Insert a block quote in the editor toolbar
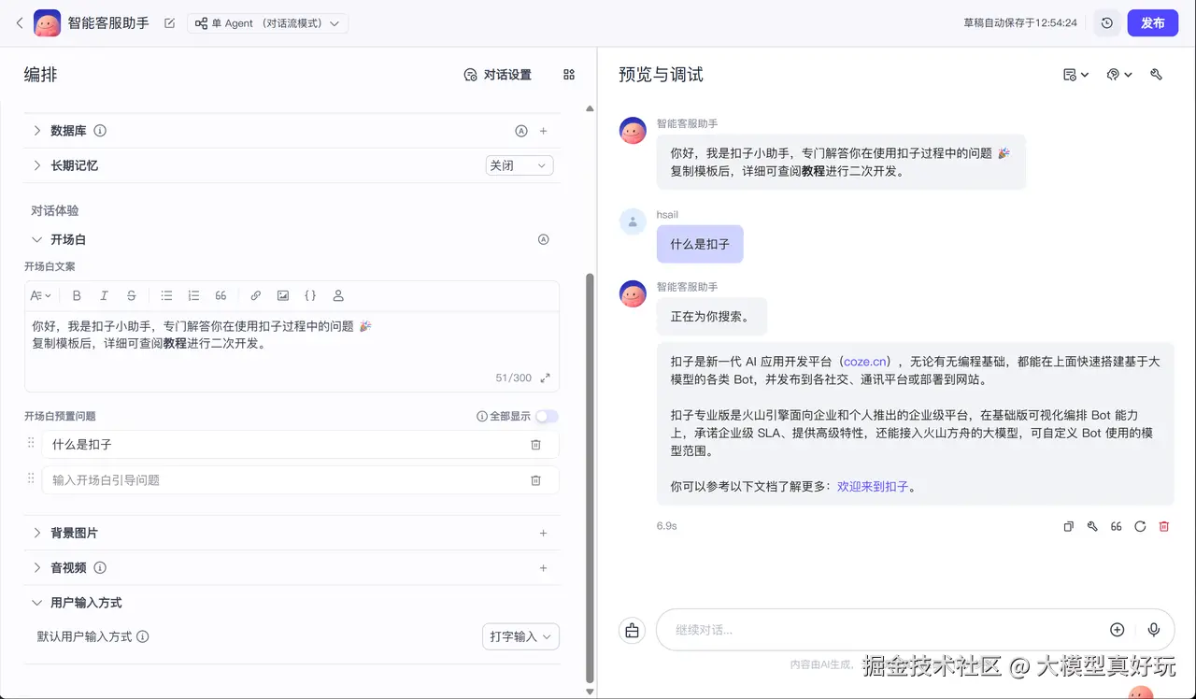Image resolution: width=1196 pixels, height=699 pixels. (221, 295)
